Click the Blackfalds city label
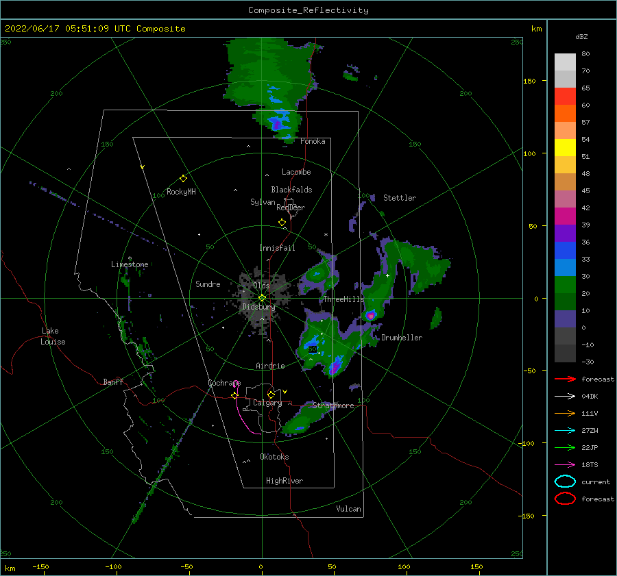Screen dimensions: 617x576 point(291,190)
